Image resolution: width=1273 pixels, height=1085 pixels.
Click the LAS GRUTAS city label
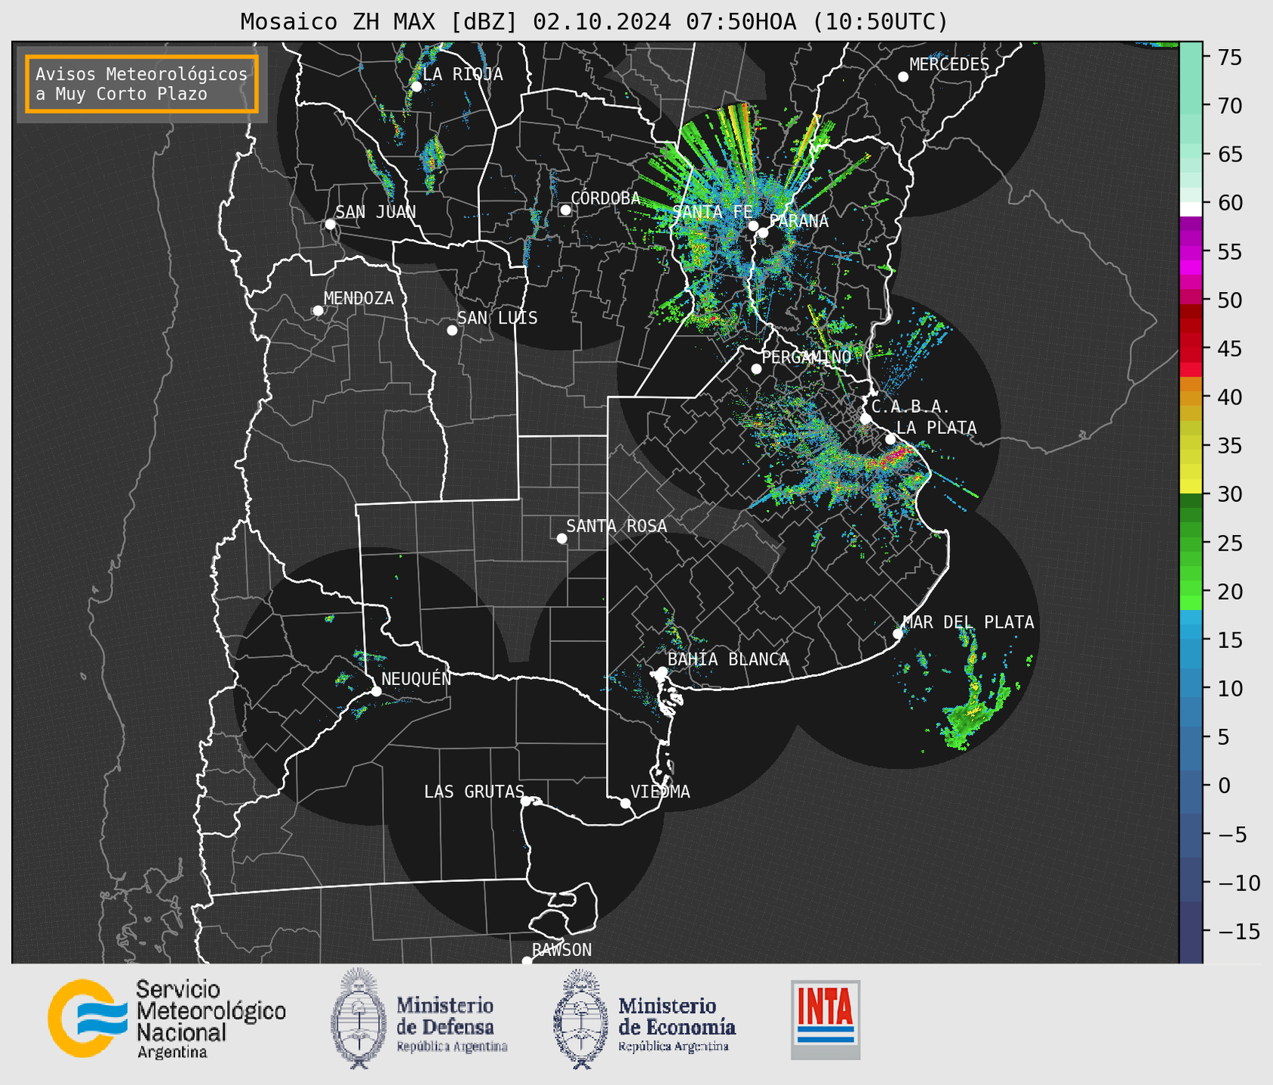click(x=474, y=791)
